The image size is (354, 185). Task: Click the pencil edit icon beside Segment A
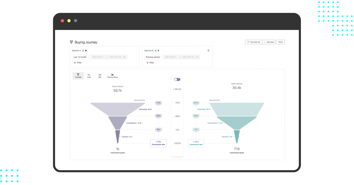coord(83,51)
